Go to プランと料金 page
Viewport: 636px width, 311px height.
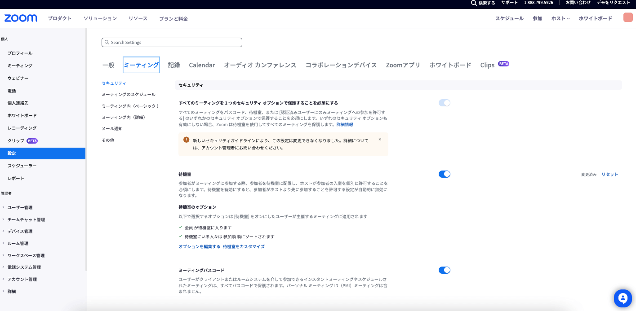click(173, 19)
